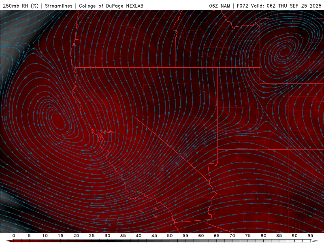
Task: Click the 15 label on the color scale
Action: (60, 236)
